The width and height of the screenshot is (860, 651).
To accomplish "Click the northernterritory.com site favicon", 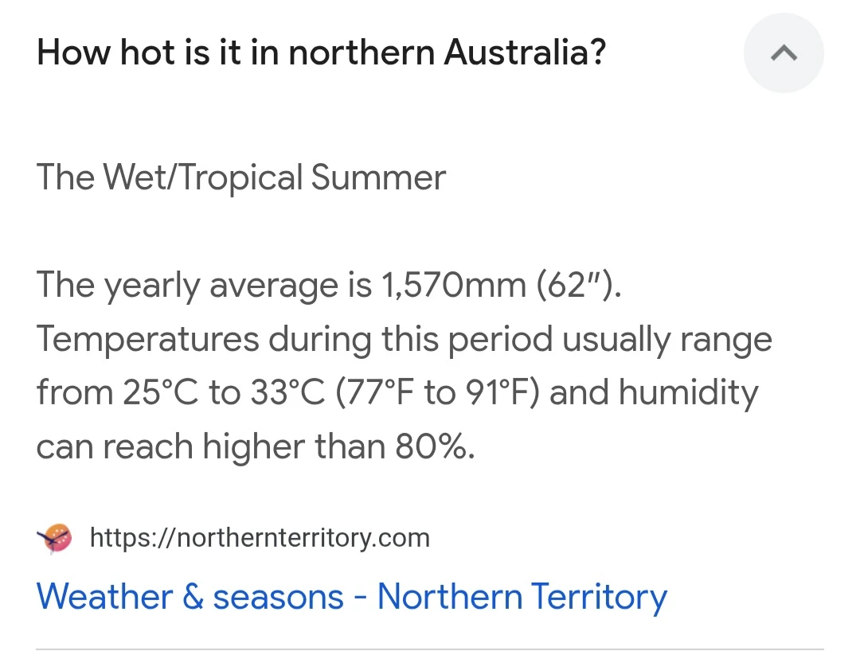I will (54, 538).
